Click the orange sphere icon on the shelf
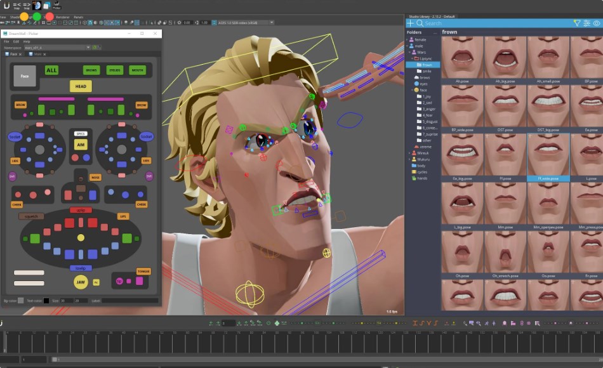Viewport: 603px width, 368px height. [x=23, y=16]
